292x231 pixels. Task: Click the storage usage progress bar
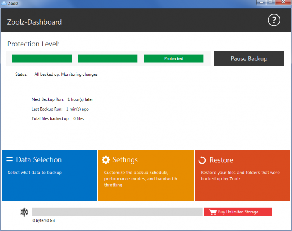[x=117, y=212]
